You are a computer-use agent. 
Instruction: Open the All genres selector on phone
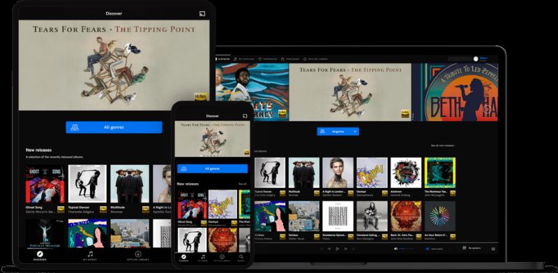(213, 169)
